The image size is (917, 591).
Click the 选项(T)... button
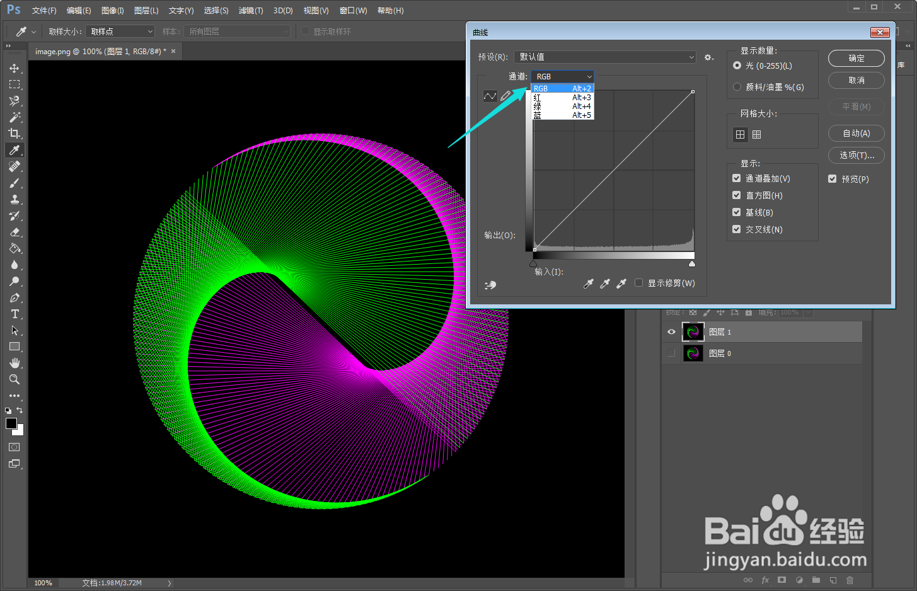click(856, 155)
